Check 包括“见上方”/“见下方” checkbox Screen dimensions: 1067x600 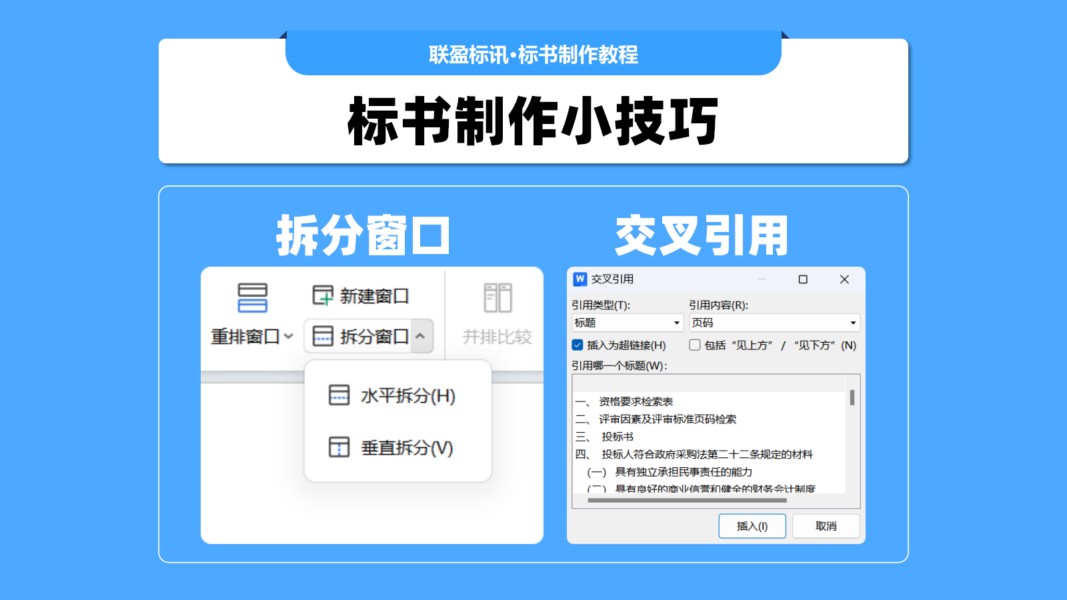694,345
